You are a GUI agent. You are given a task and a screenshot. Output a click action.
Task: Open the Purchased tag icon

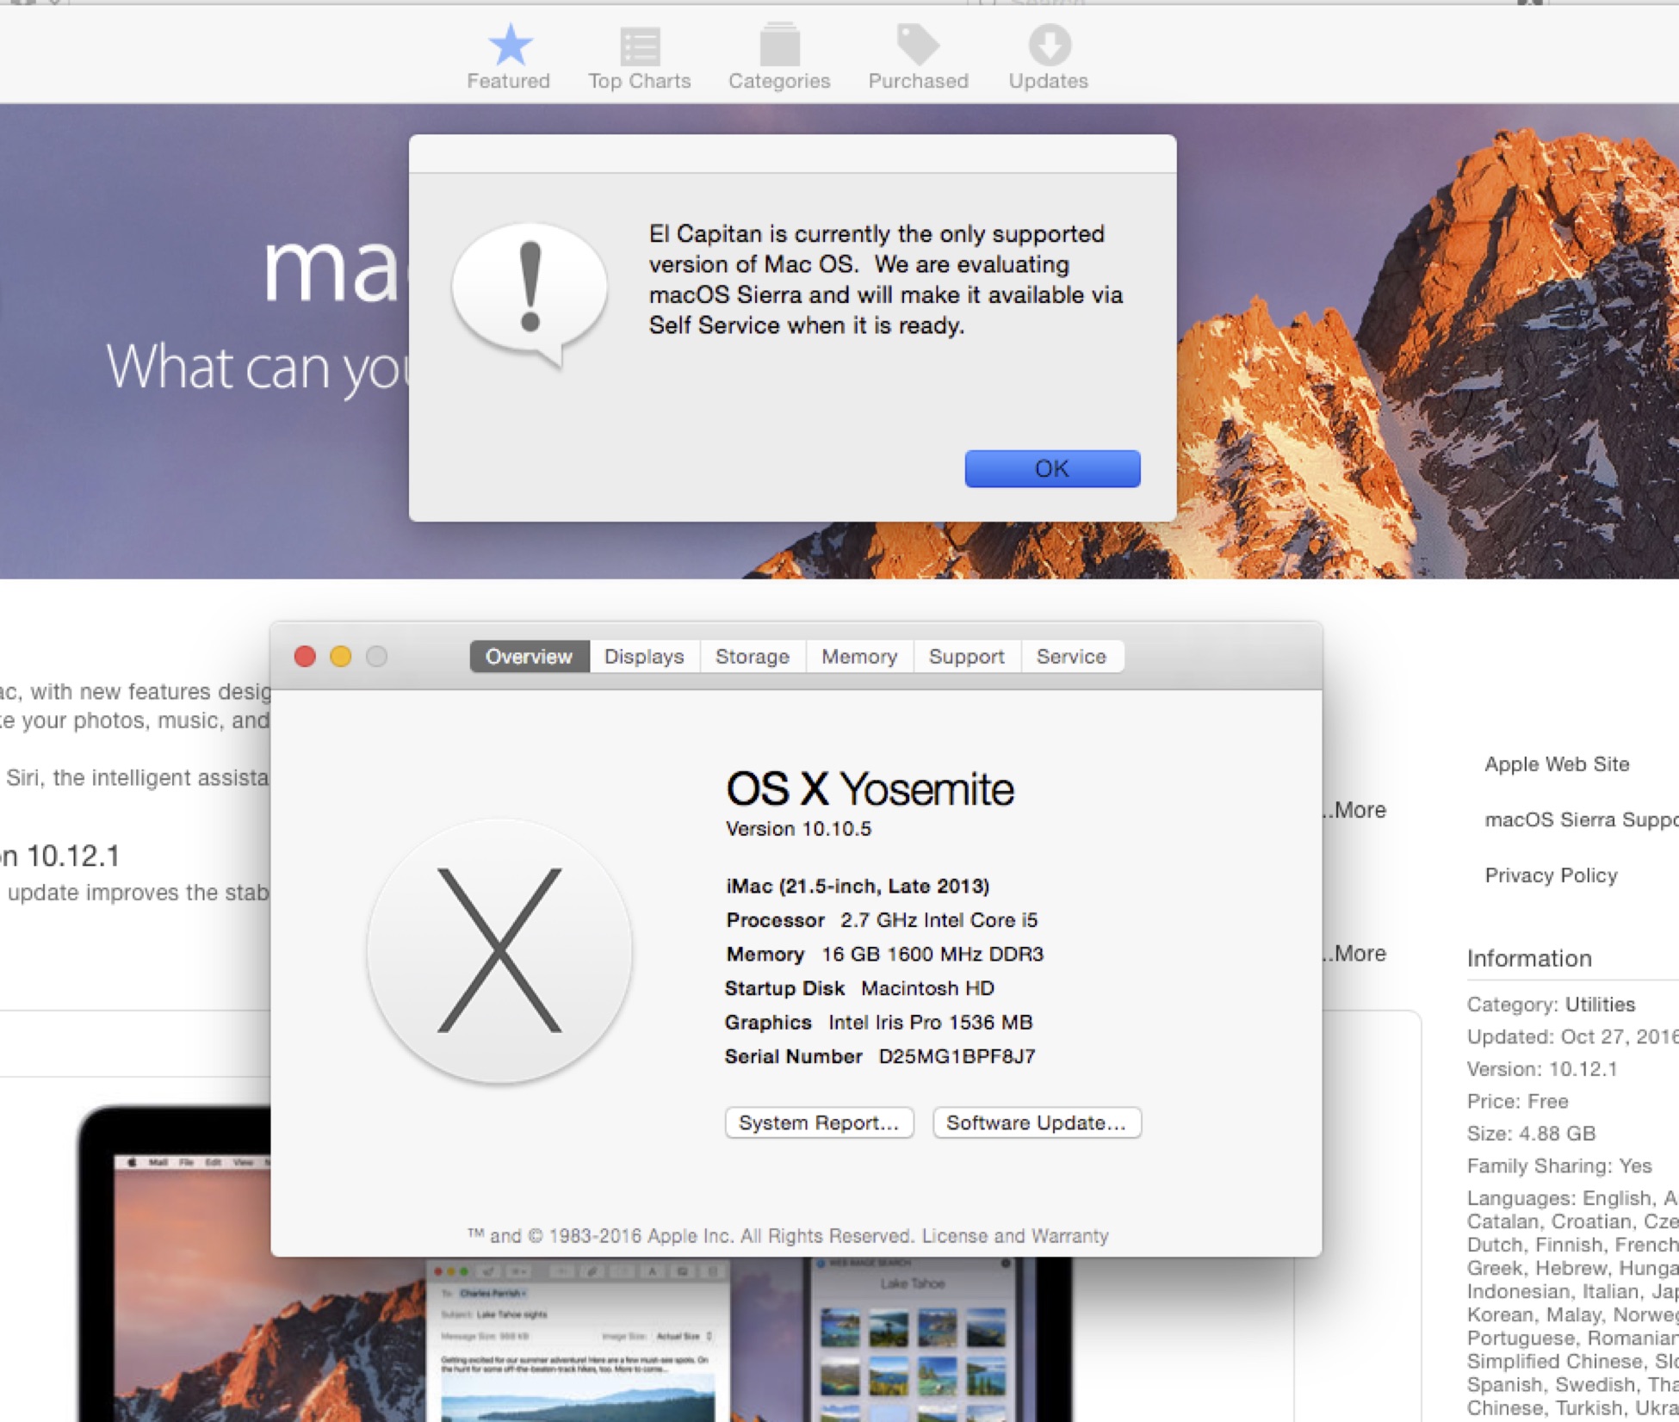point(918,44)
